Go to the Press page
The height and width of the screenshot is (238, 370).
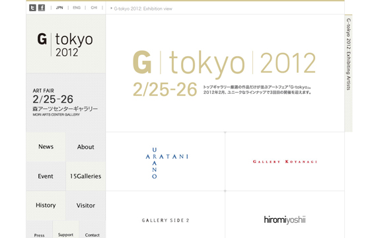[39, 235]
